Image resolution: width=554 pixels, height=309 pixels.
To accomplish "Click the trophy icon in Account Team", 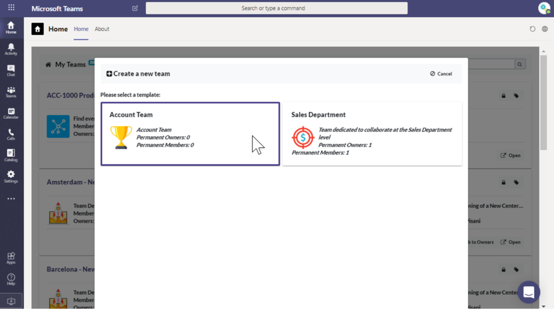I will (x=121, y=138).
